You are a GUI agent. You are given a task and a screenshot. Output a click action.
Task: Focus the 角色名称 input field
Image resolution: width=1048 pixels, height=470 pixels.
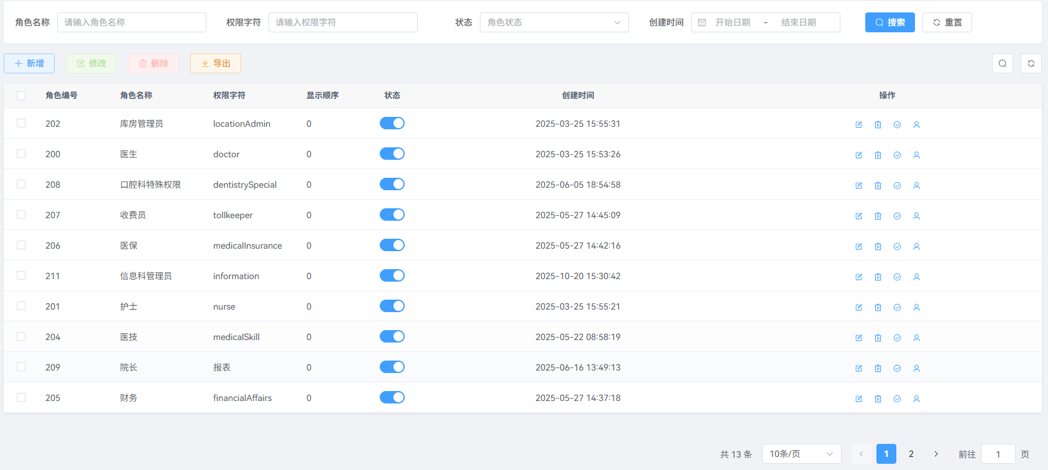pyautogui.click(x=132, y=22)
